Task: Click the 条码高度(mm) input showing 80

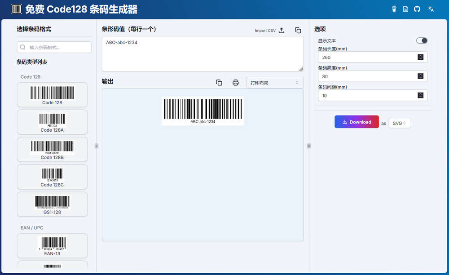Action: click(x=373, y=76)
